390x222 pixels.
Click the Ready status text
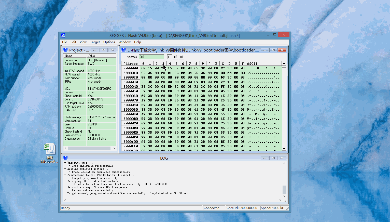click(x=65, y=208)
